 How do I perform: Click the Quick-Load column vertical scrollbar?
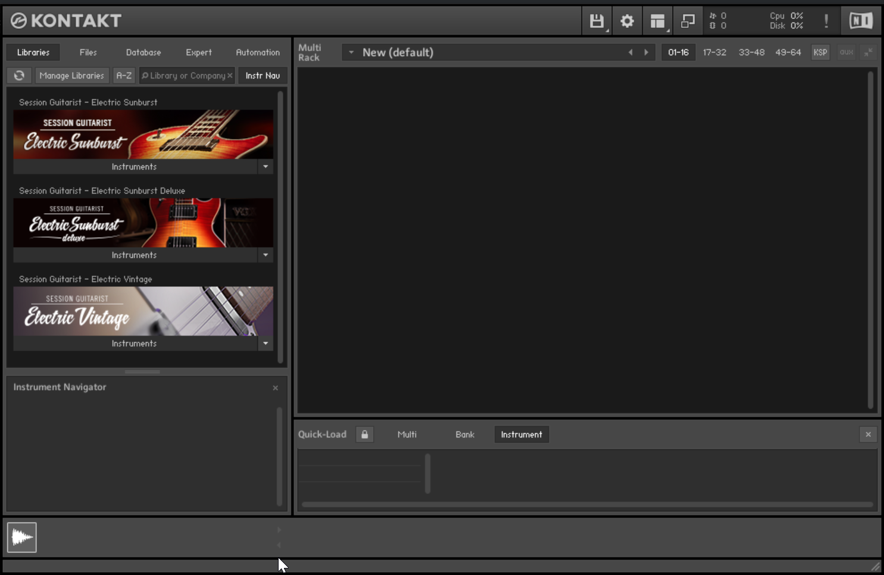[x=427, y=474]
